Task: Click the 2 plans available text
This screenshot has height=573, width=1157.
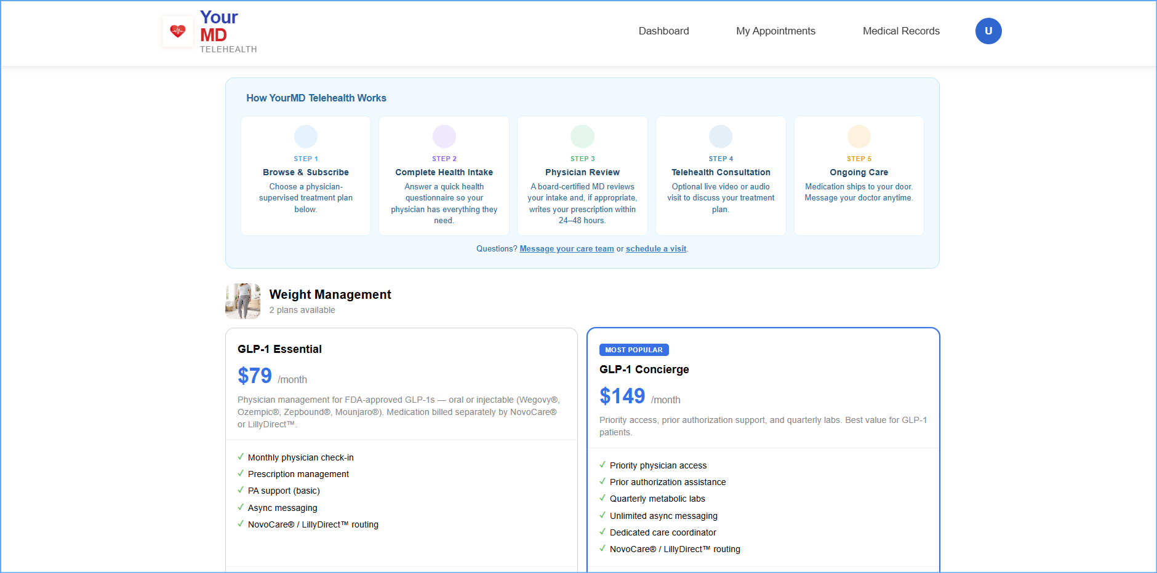Action: click(302, 310)
